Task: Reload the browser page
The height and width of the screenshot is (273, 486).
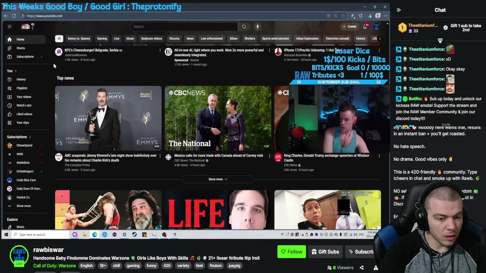Action: [14, 16]
